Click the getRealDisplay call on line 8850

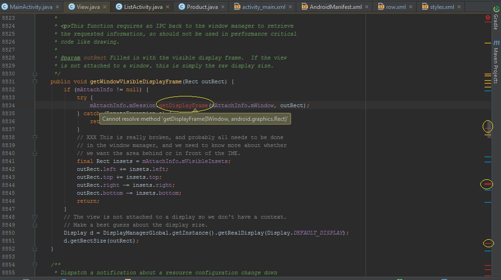tap(240, 233)
